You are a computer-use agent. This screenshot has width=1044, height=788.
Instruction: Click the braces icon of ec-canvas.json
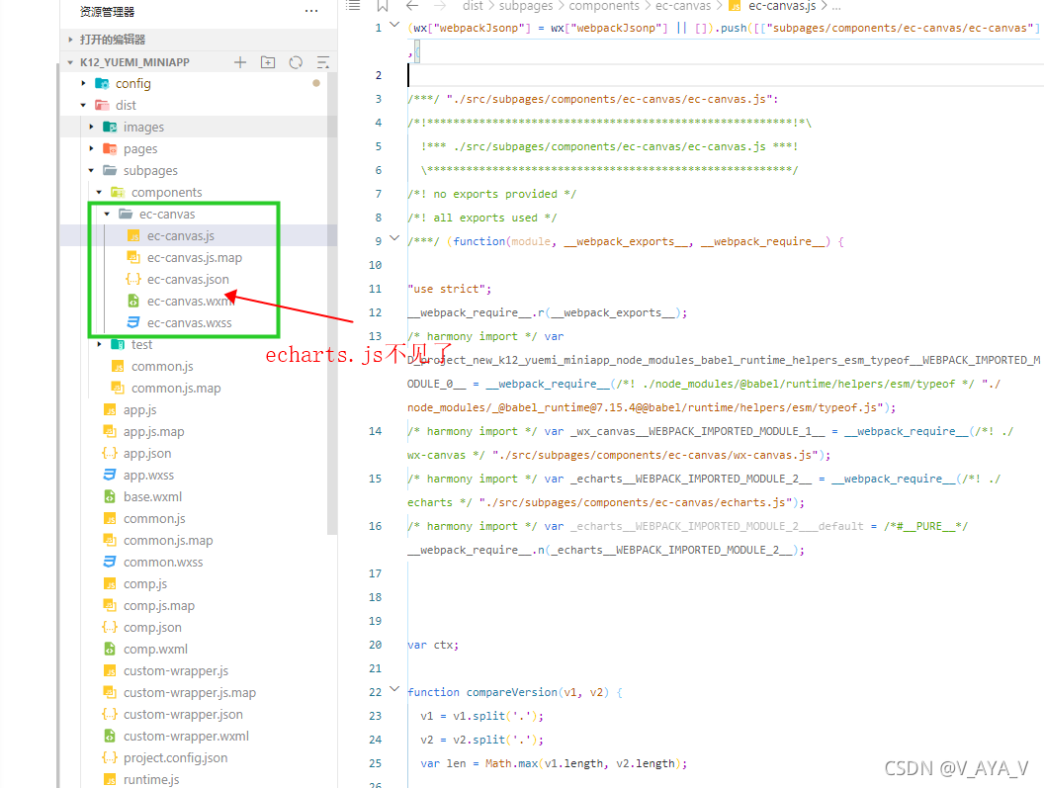coord(133,279)
